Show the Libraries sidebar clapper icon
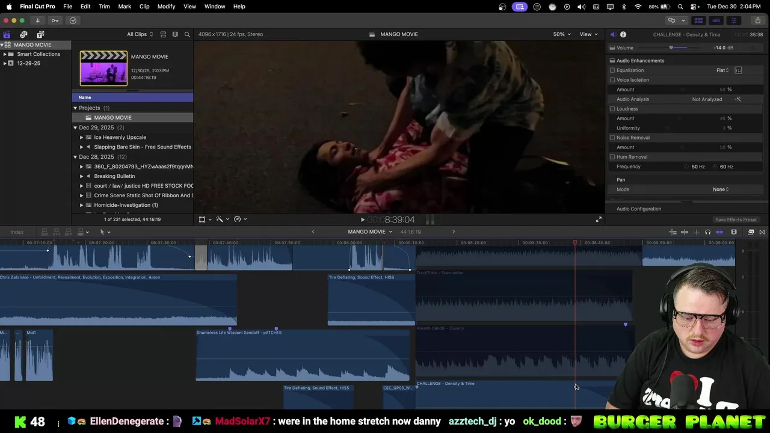This screenshot has height=433, width=770. [x=7, y=34]
